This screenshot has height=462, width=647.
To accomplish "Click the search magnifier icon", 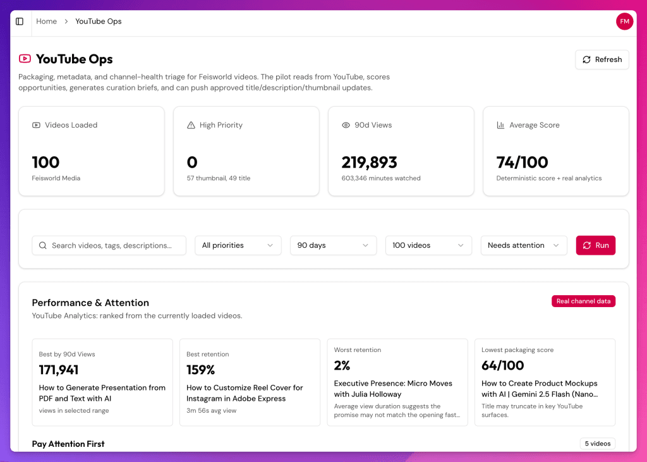I will click(42, 245).
